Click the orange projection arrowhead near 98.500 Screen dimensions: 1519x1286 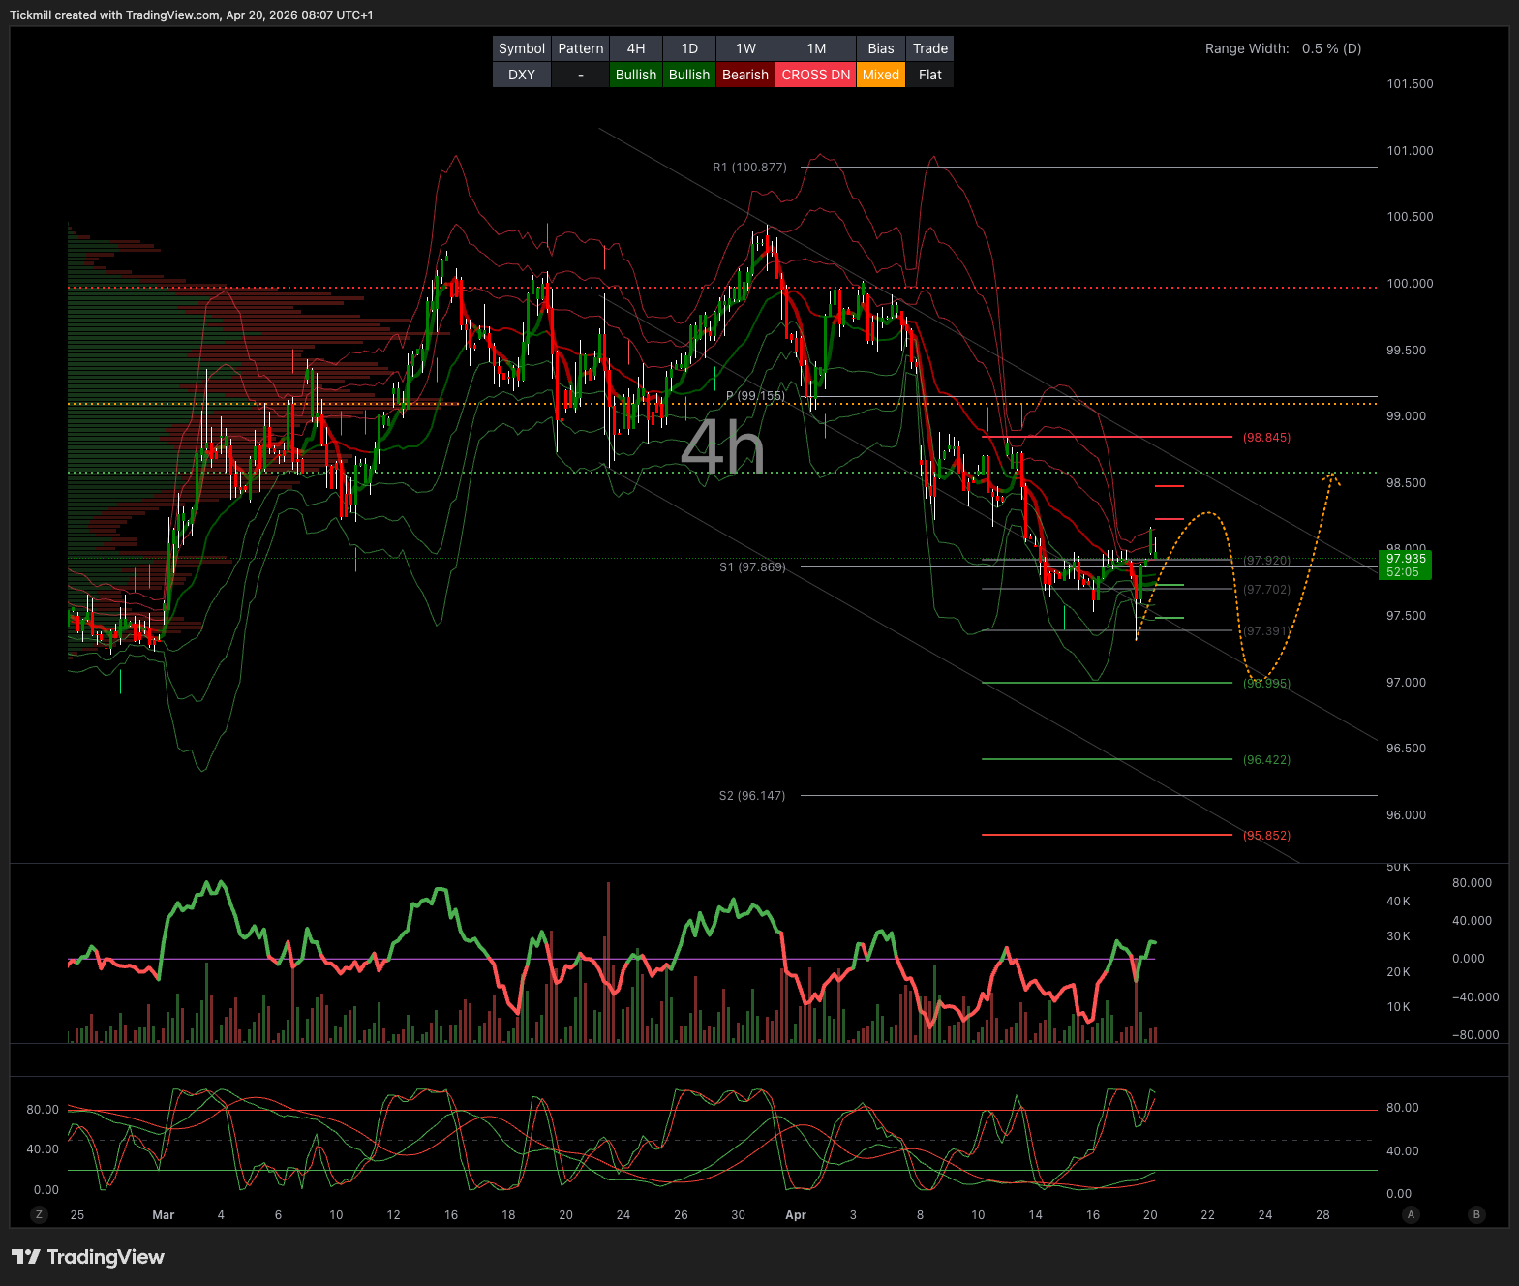[1333, 476]
